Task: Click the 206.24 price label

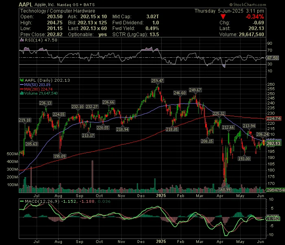Action: point(263,134)
